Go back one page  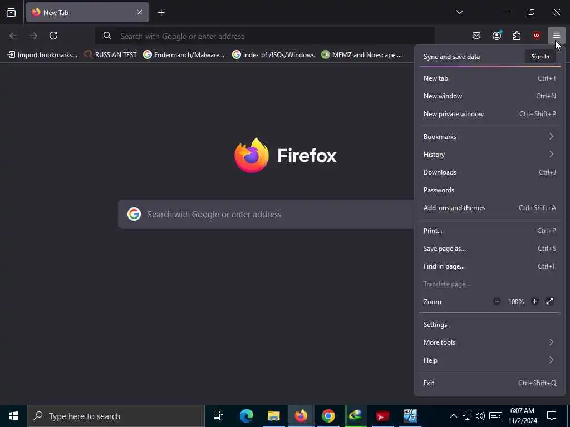(x=13, y=36)
